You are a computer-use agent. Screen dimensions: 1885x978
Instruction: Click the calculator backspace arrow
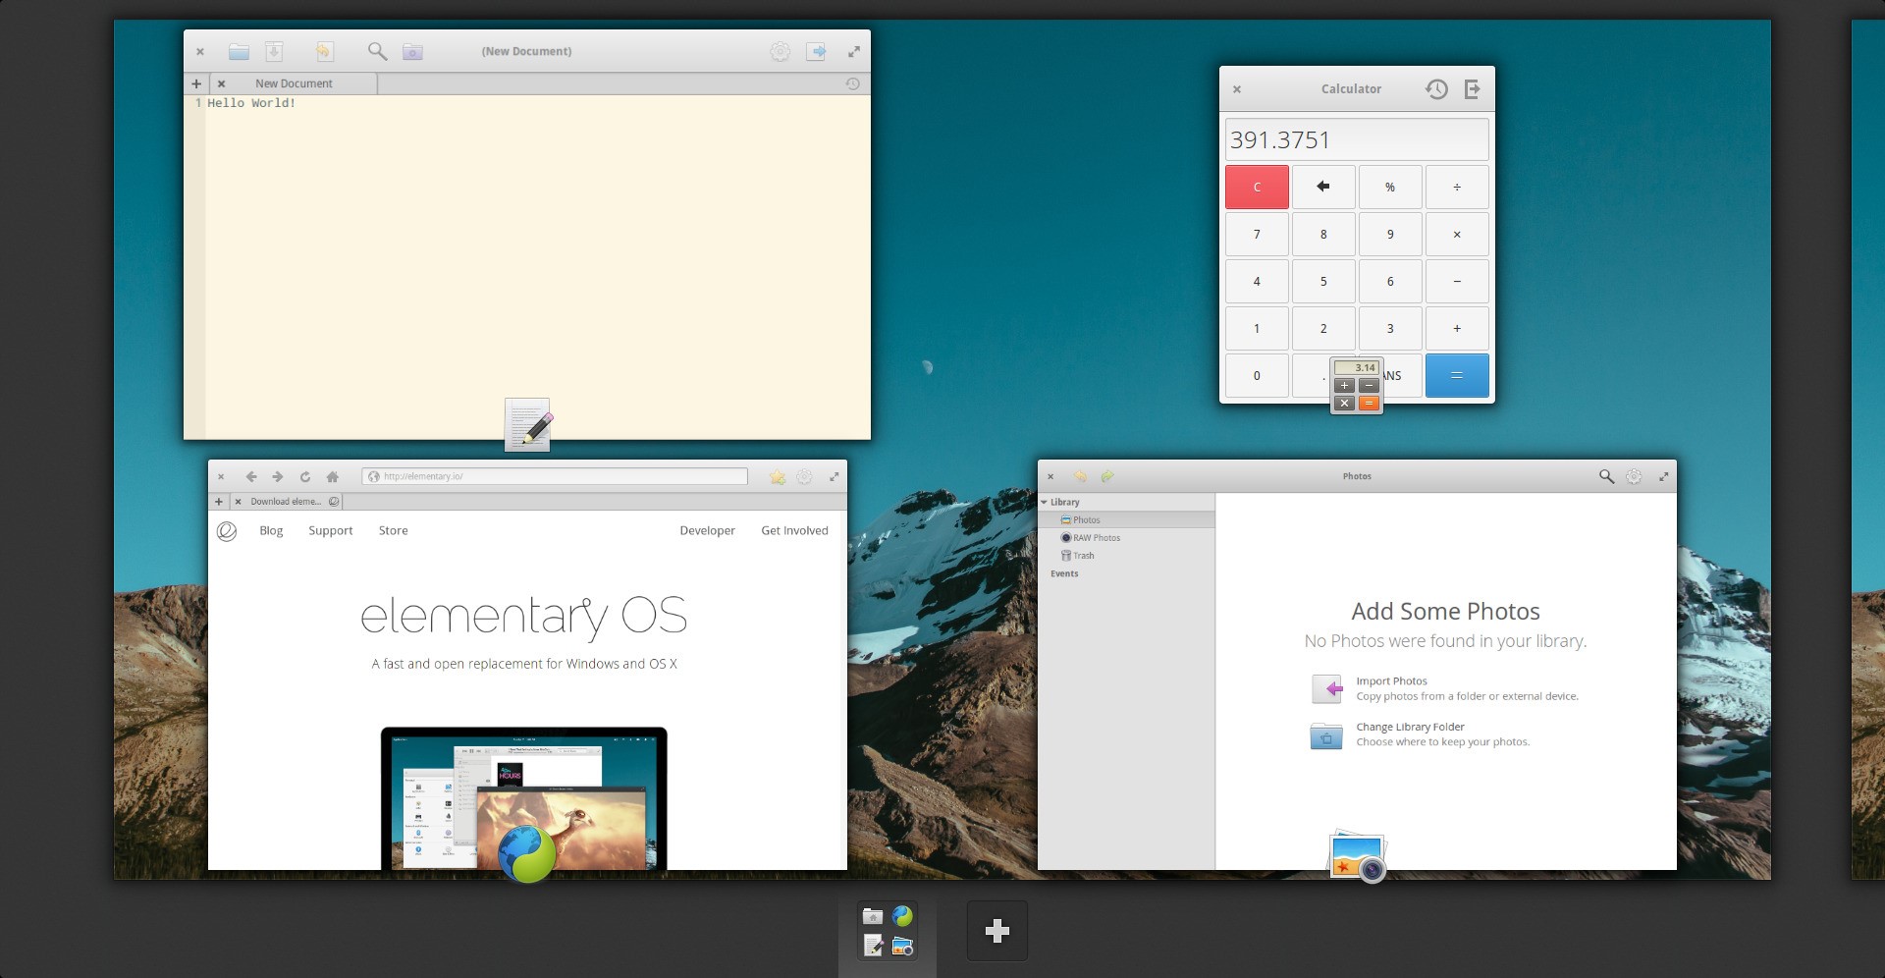pyautogui.click(x=1323, y=188)
